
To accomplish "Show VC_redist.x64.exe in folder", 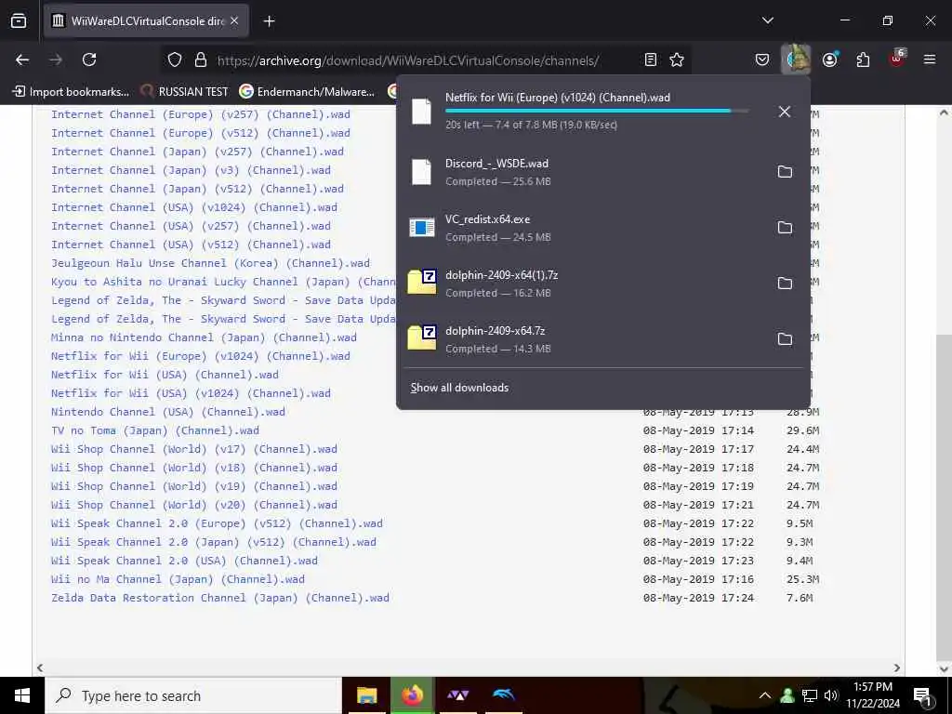I will click(x=785, y=228).
